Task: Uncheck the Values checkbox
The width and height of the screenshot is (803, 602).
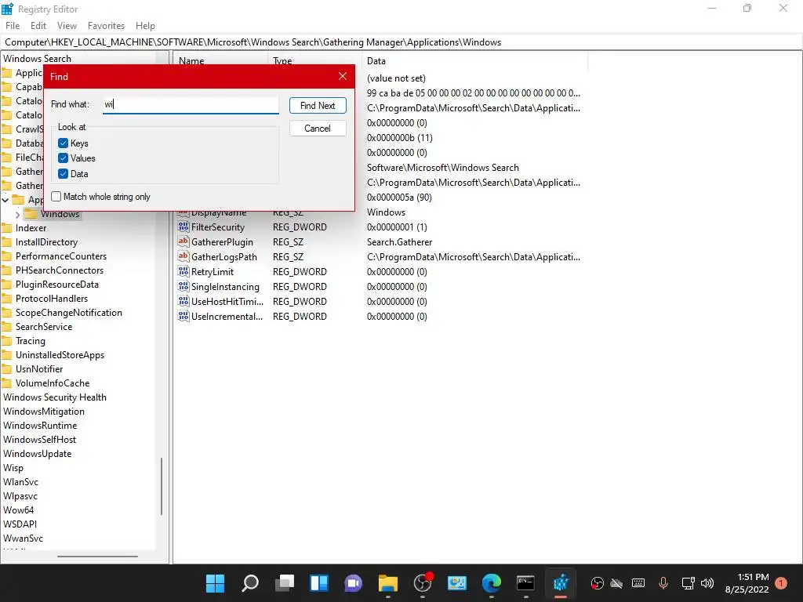Action: tap(63, 158)
